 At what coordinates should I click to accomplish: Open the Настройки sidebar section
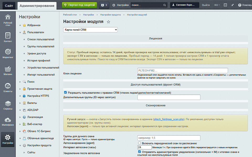(x=8, y=139)
